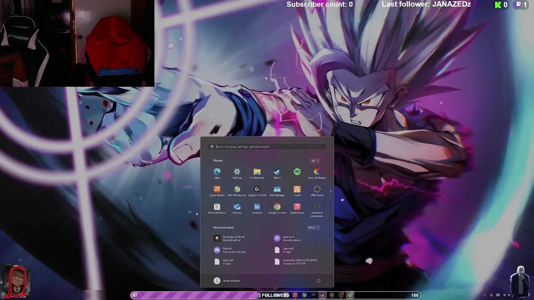
Task: Switch to Apple Music on the taskbar
Action: [295, 295]
